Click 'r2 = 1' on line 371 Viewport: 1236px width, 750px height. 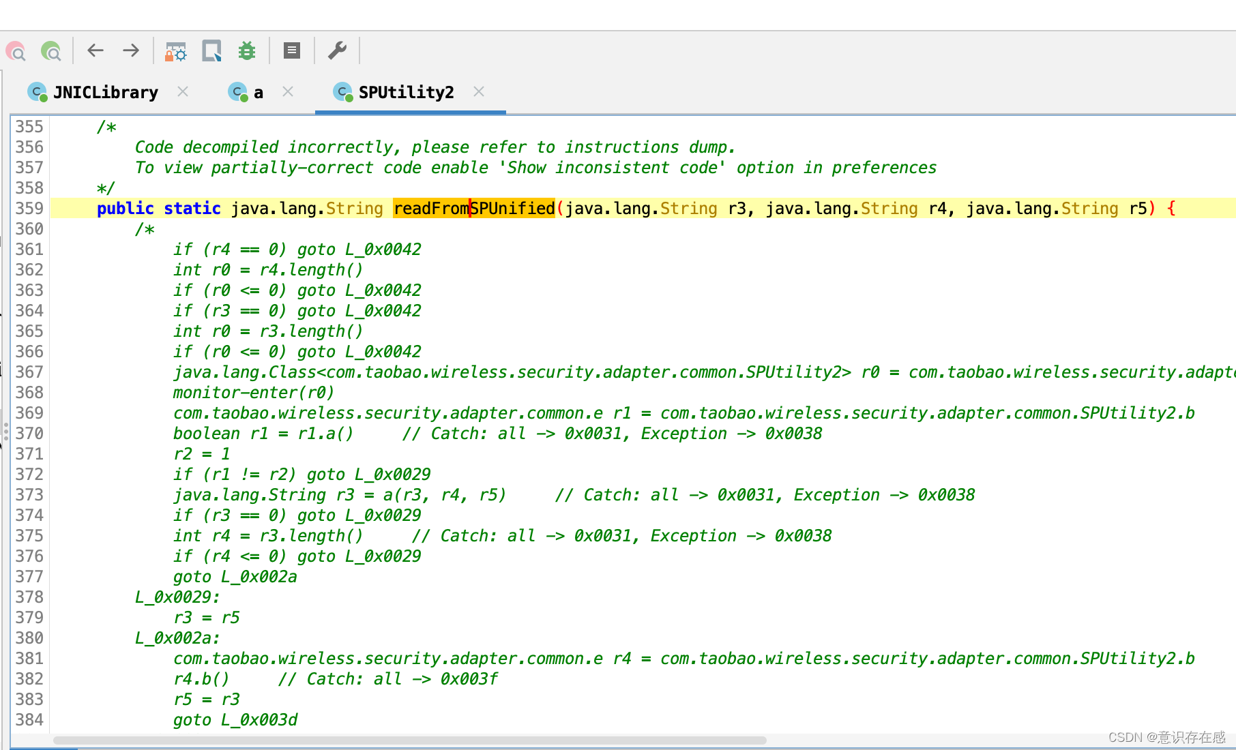pyautogui.click(x=202, y=454)
